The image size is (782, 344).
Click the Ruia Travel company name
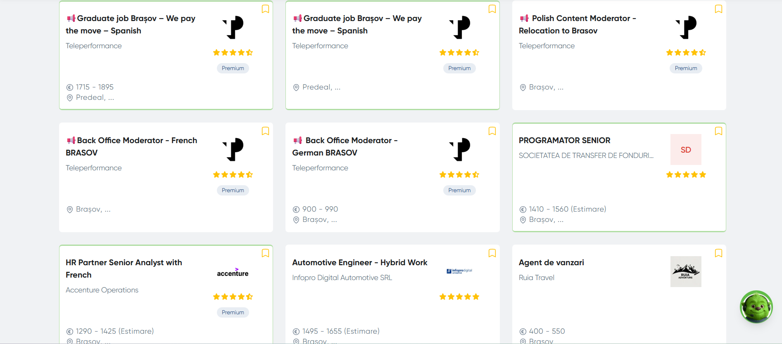(x=537, y=278)
